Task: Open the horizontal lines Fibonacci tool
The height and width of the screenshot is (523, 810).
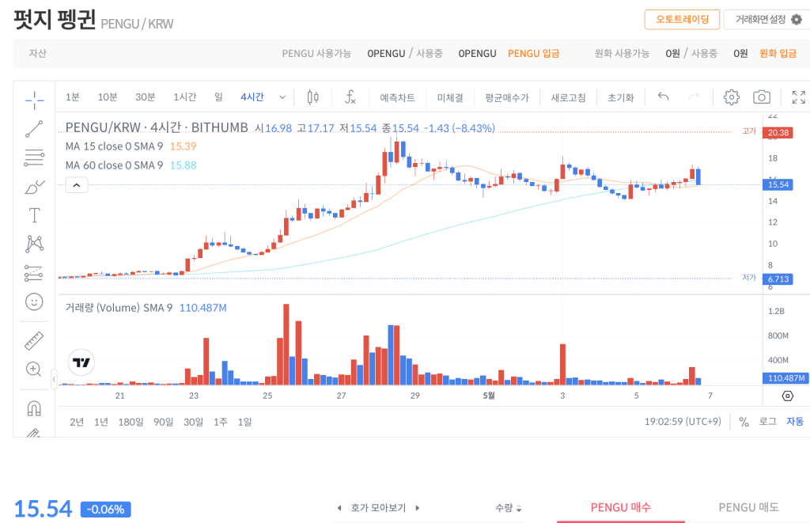Action: click(x=34, y=157)
